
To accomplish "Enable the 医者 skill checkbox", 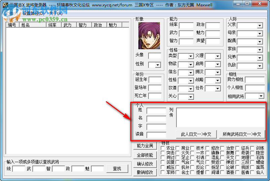I will (237, 172).
